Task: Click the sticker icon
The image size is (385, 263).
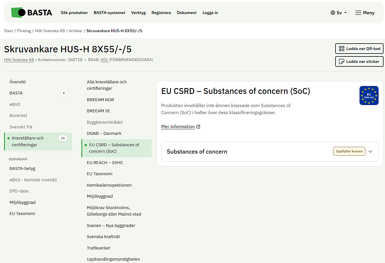Action: point(342,61)
